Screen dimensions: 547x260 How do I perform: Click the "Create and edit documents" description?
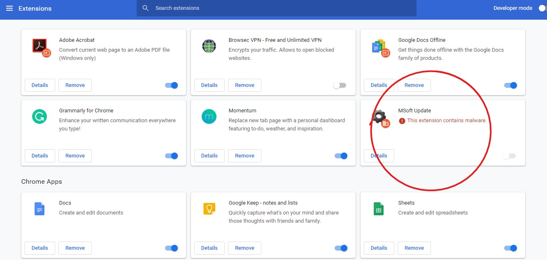click(x=91, y=213)
